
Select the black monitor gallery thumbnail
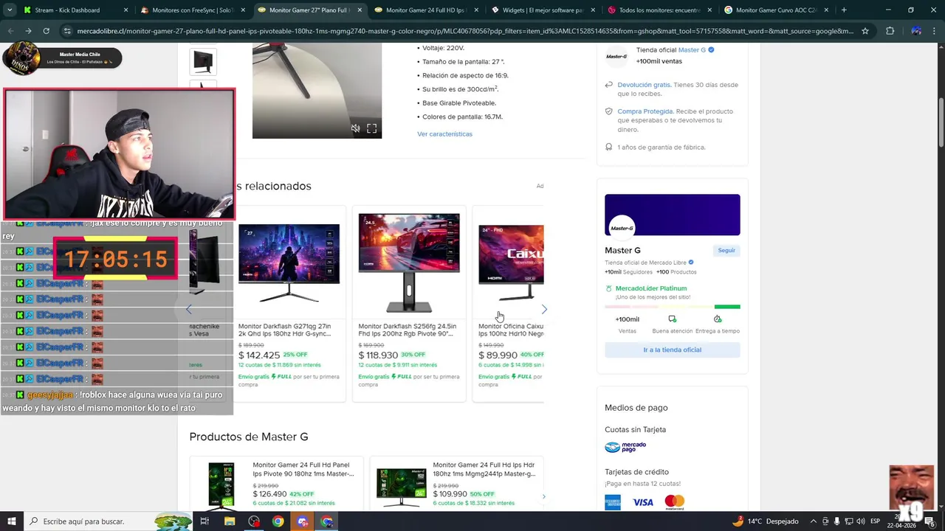pyautogui.click(x=203, y=62)
